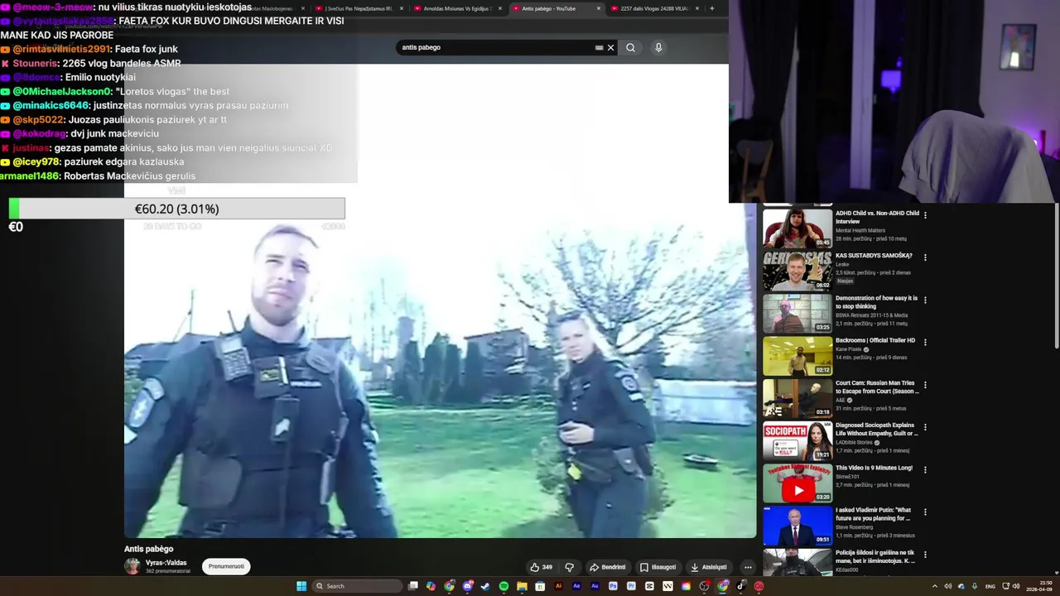Open 'I asked Vladimir Putin' video thumbnail

click(x=797, y=526)
